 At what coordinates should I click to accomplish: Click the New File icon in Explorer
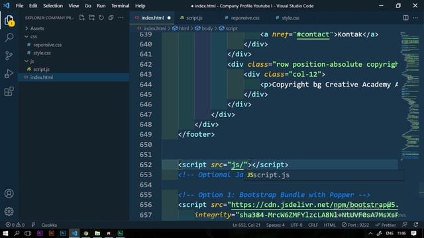click(x=82, y=18)
